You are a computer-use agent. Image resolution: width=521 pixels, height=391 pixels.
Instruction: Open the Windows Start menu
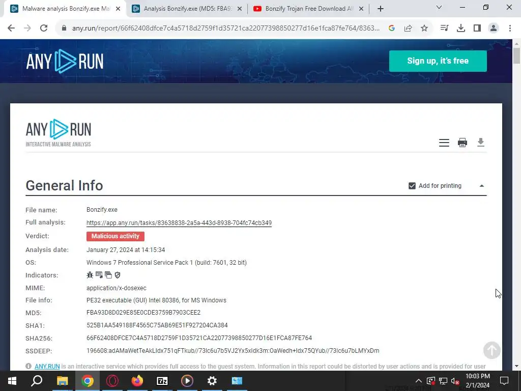pyautogui.click(x=12, y=381)
